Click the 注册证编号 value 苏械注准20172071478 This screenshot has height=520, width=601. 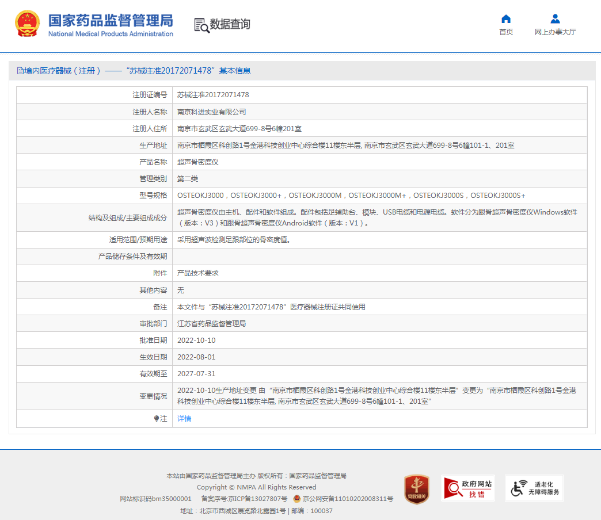tap(213, 95)
